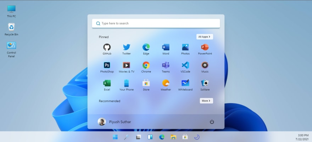Image resolution: width=312 pixels, height=142 pixels.
Task: Click the Windows Start button on taskbar
Action: tap(115, 137)
